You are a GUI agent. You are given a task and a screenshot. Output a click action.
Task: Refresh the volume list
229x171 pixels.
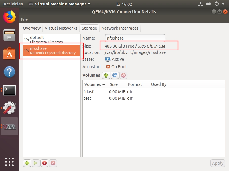[115, 75]
